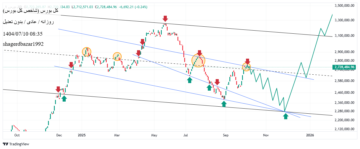The image size is (360, 149).
Task: Click the shagerdbazar1992 username text
Action: pos(23,44)
